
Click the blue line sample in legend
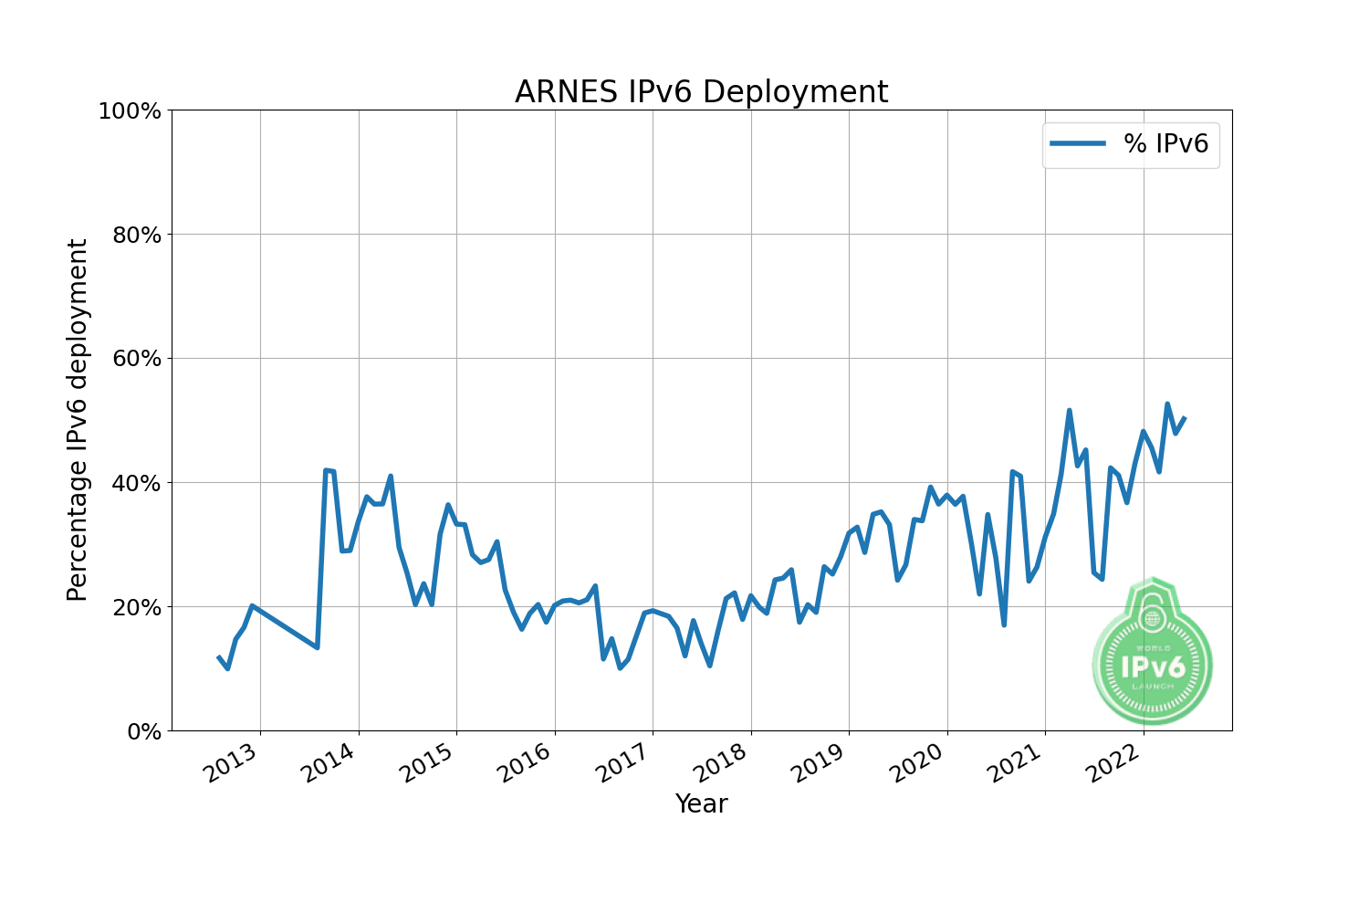1078,143
